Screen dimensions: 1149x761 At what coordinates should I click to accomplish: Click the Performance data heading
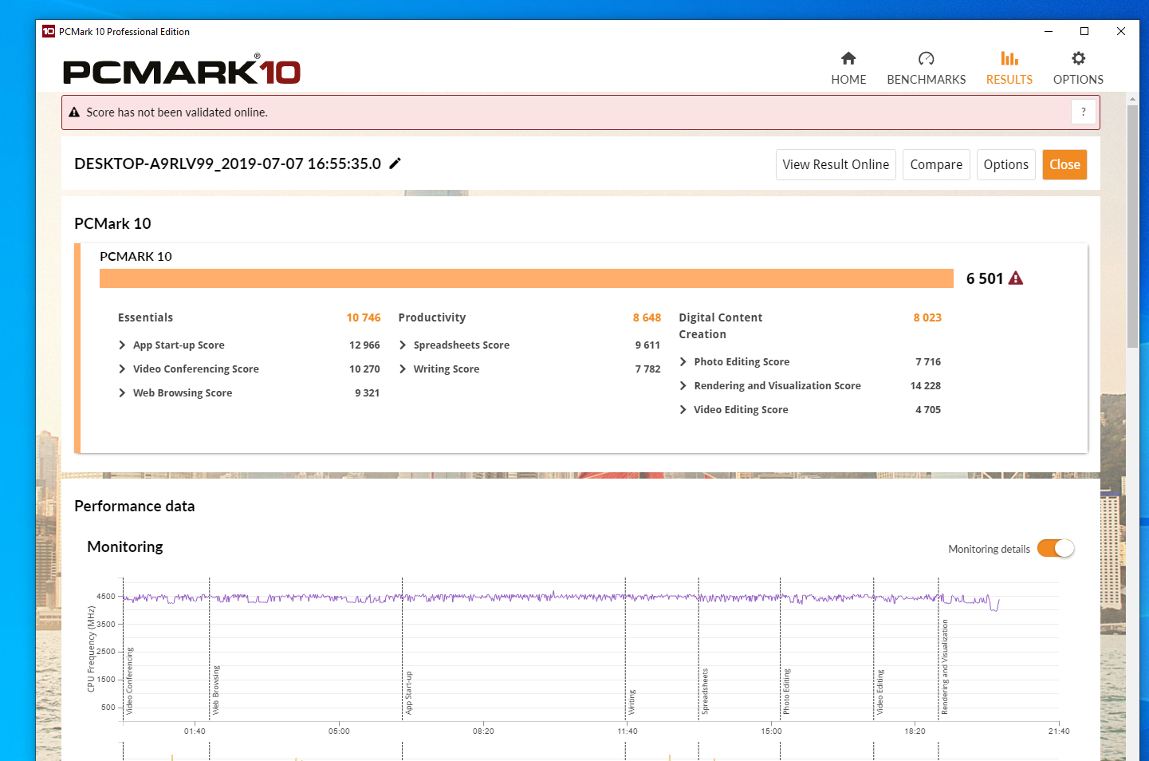[x=134, y=506]
